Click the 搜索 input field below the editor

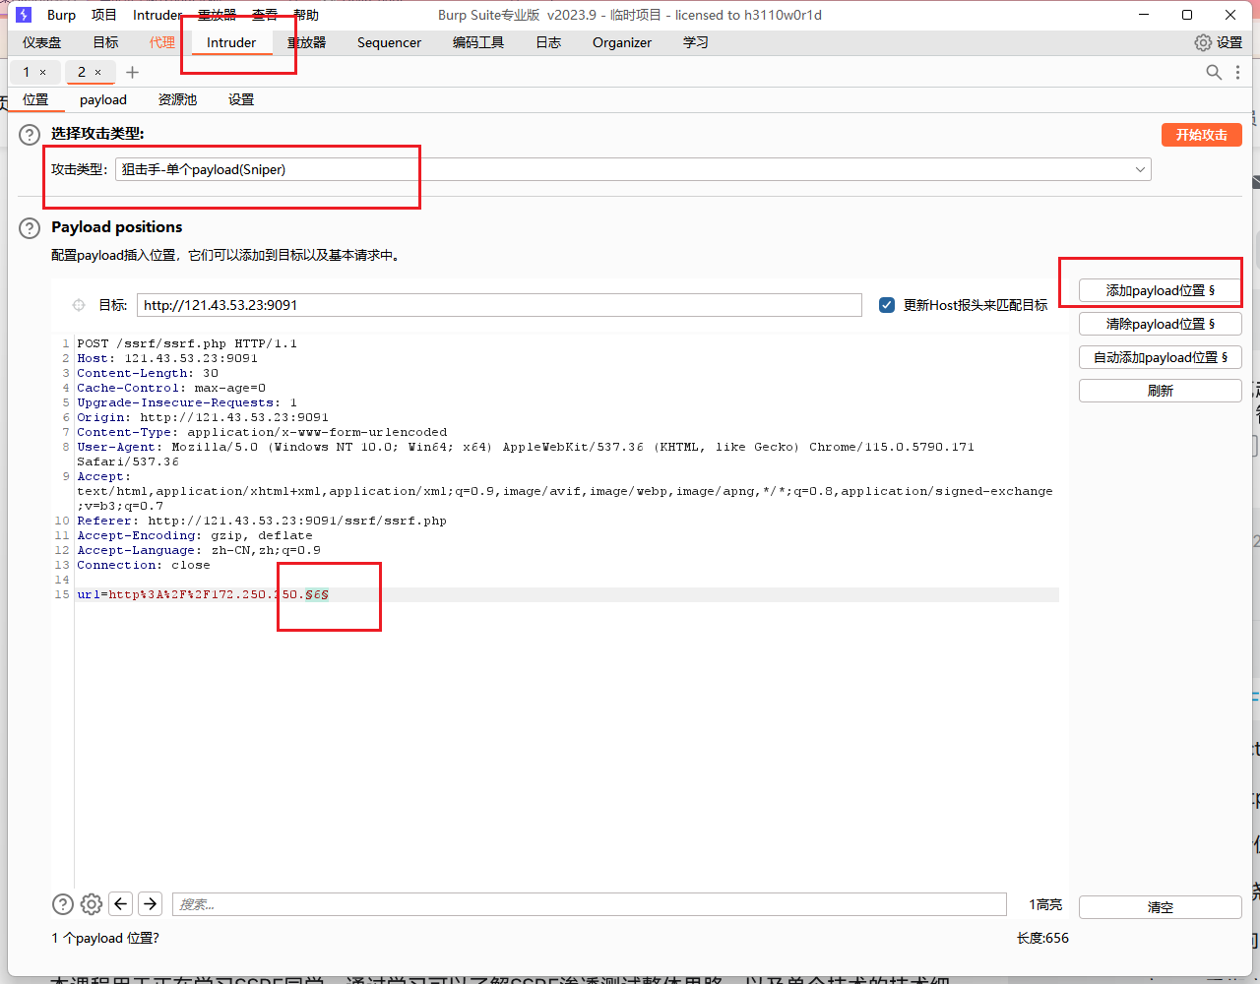click(x=590, y=904)
